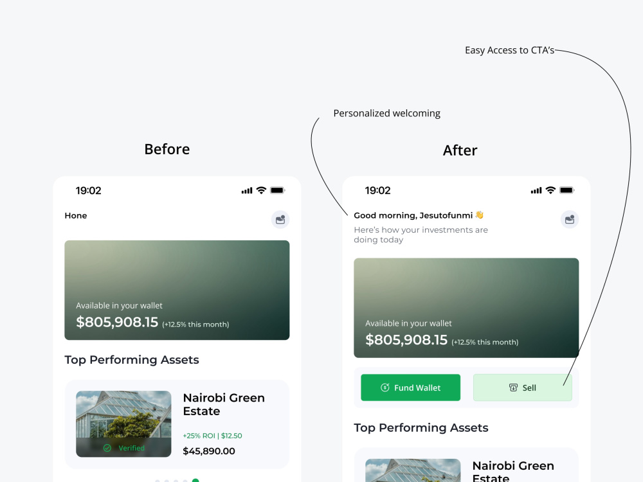Screen dimensions: 643x482
Task: Open Nairobi Green Estate thumbnail in After screen
Action: (413, 470)
